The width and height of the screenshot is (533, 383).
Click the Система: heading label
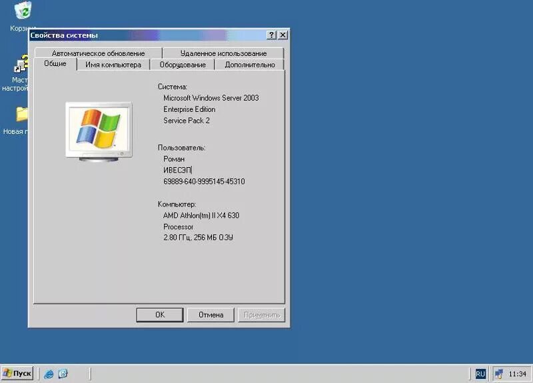click(173, 87)
